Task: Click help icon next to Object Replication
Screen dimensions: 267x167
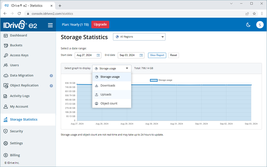Action: (51, 86)
